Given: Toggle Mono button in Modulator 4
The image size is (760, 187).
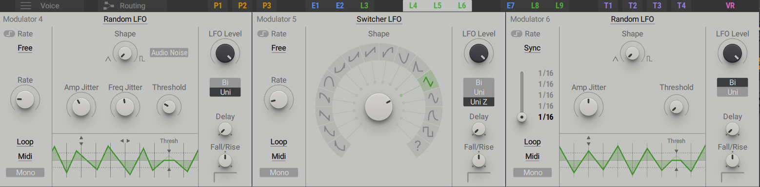Looking at the screenshot, I should (25, 172).
